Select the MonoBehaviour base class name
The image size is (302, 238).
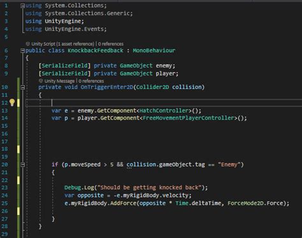pos(154,50)
